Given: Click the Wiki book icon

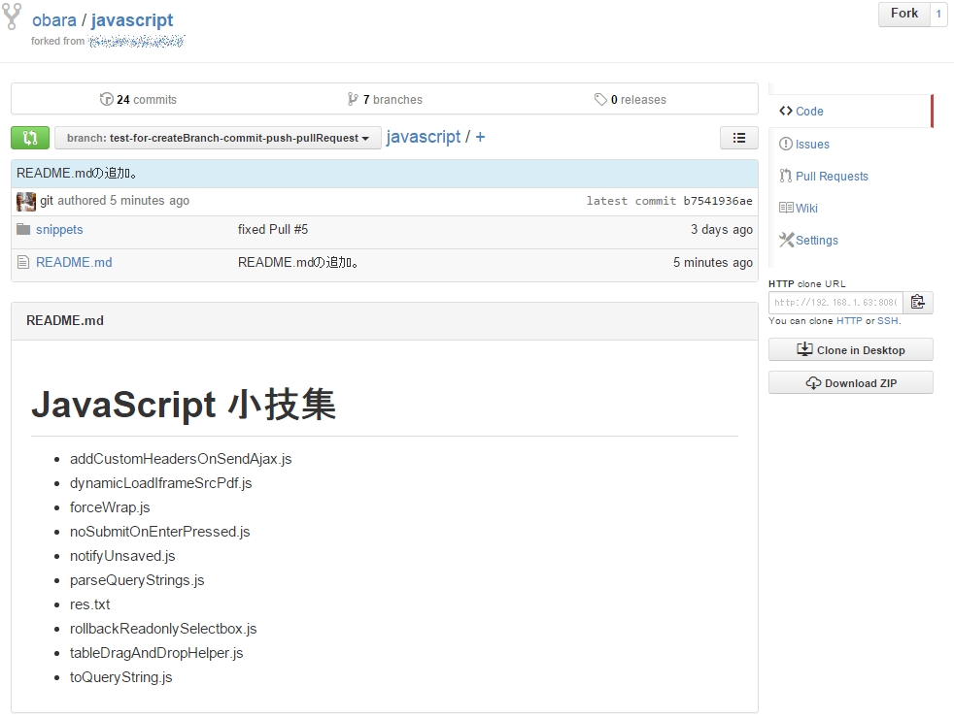Looking at the screenshot, I should point(786,208).
